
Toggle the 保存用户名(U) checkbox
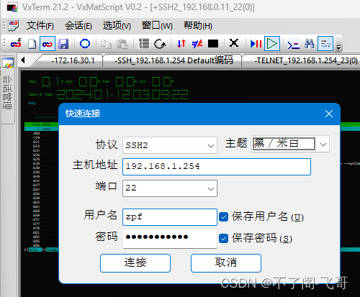click(224, 217)
